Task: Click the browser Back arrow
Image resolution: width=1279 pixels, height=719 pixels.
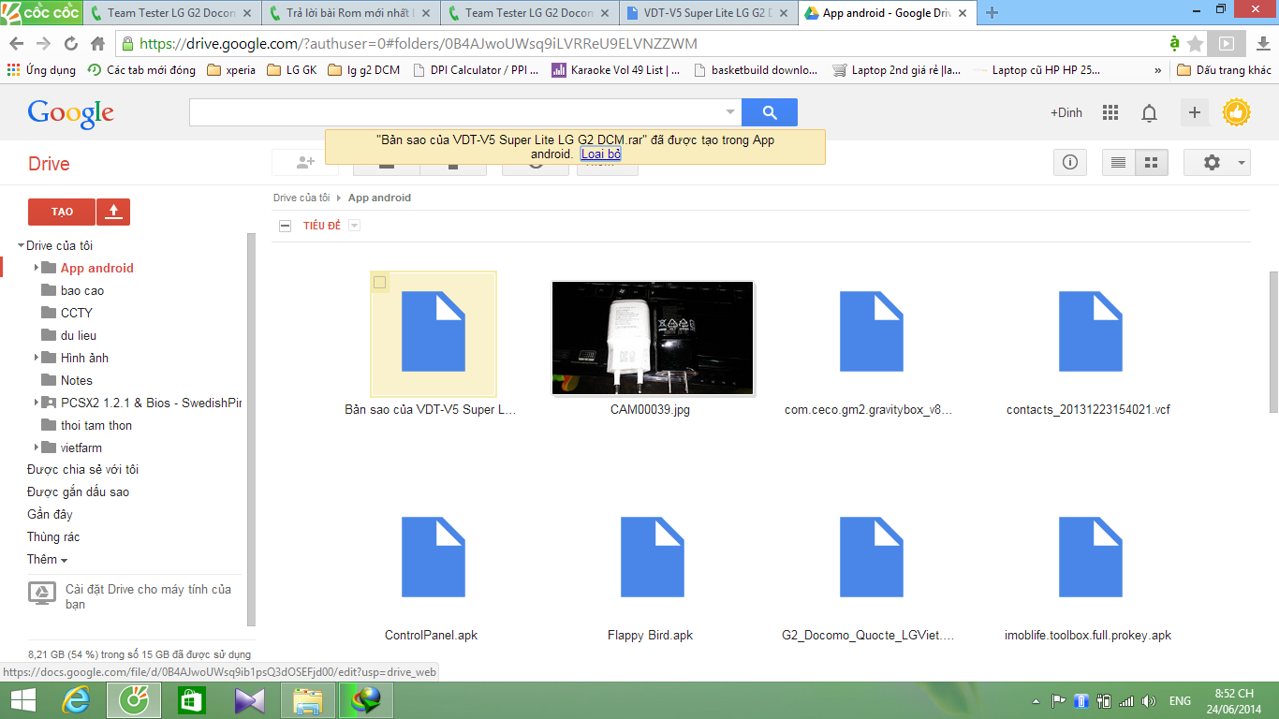Action: point(17,43)
